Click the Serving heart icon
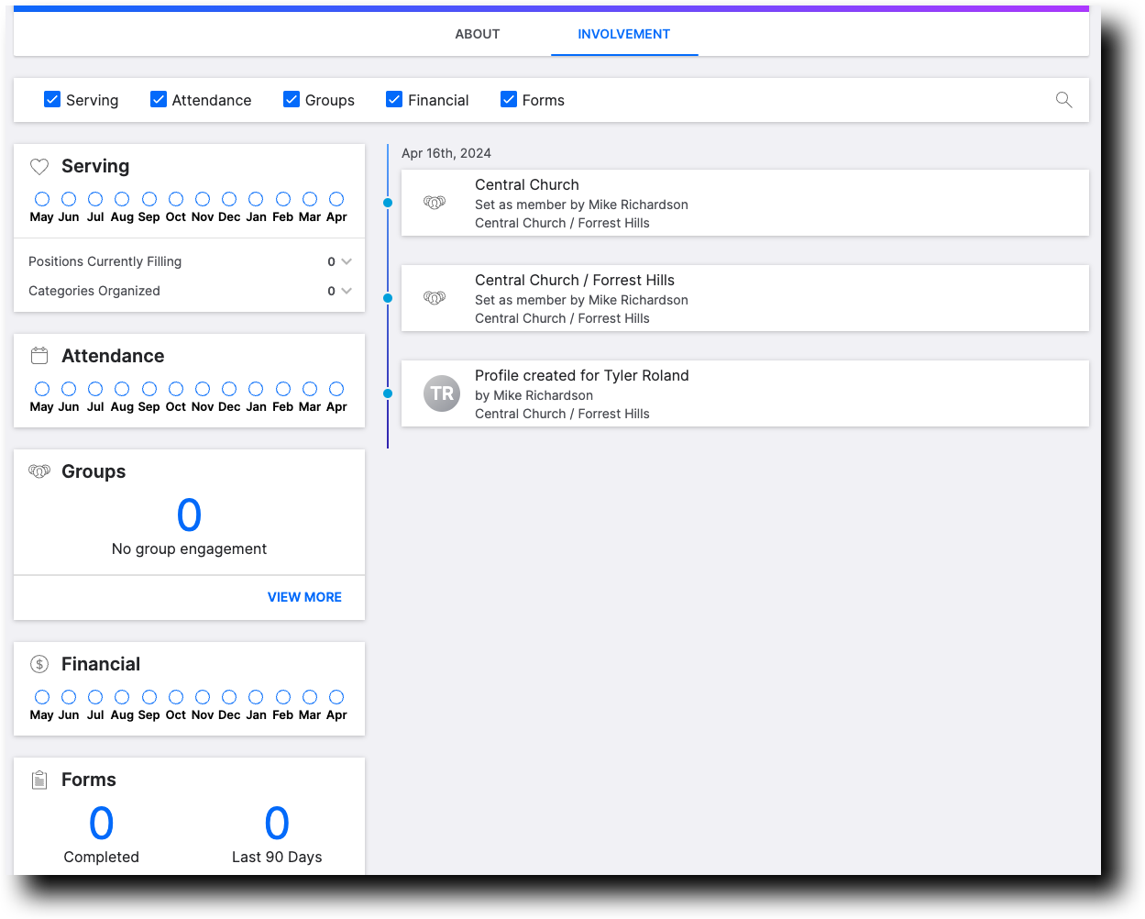1145x919 pixels. coord(39,166)
